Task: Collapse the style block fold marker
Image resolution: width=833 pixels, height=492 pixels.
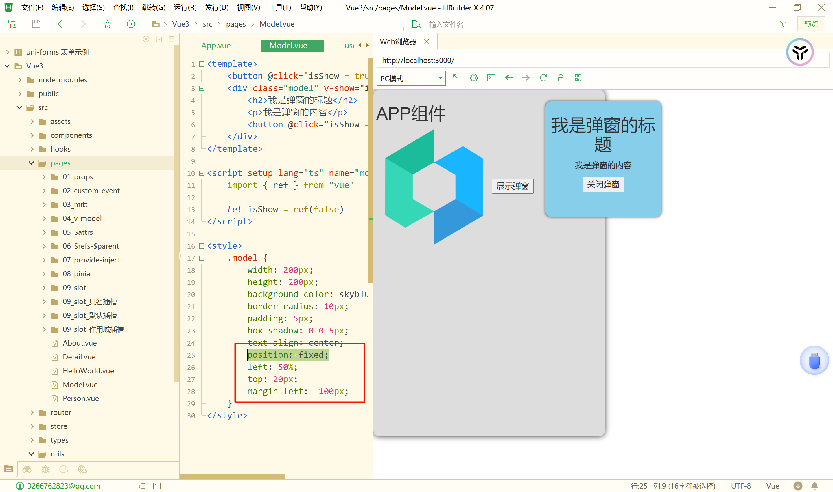Action: (202, 246)
